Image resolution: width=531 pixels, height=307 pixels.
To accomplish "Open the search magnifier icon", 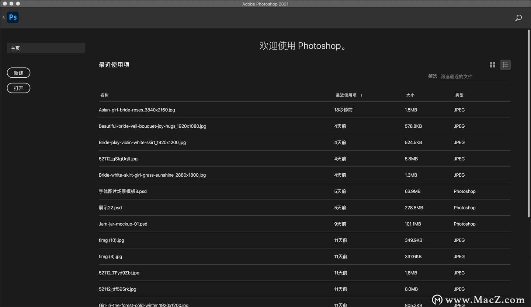I will [518, 18].
